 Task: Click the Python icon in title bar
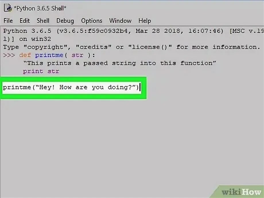(x=8, y=8)
